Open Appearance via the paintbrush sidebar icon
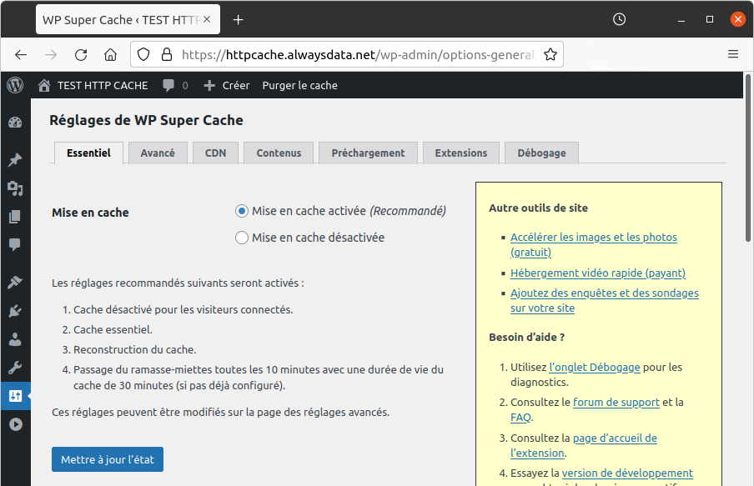Screen dimensions: 754x486 (x=15, y=283)
